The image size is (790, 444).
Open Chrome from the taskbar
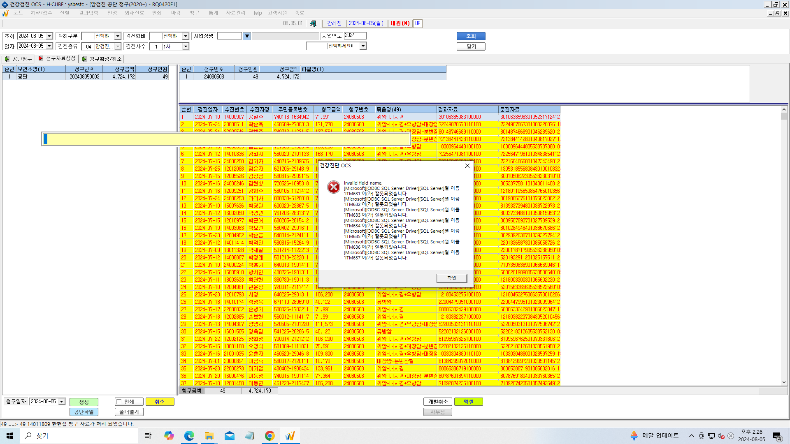tap(270, 436)
